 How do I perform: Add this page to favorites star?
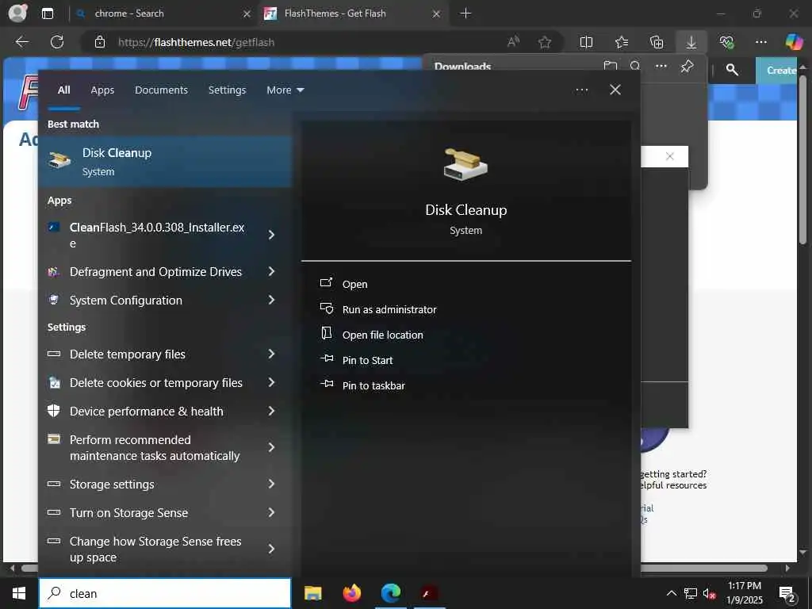[544, 42]
